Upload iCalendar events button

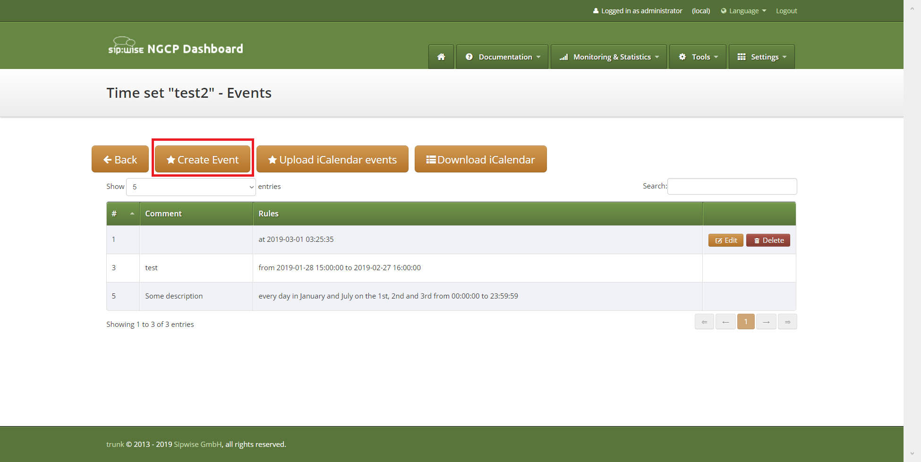[x=332, y=160]
